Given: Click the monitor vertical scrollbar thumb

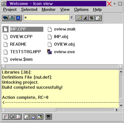Looking at the screenshot, I should click(121, 101).
